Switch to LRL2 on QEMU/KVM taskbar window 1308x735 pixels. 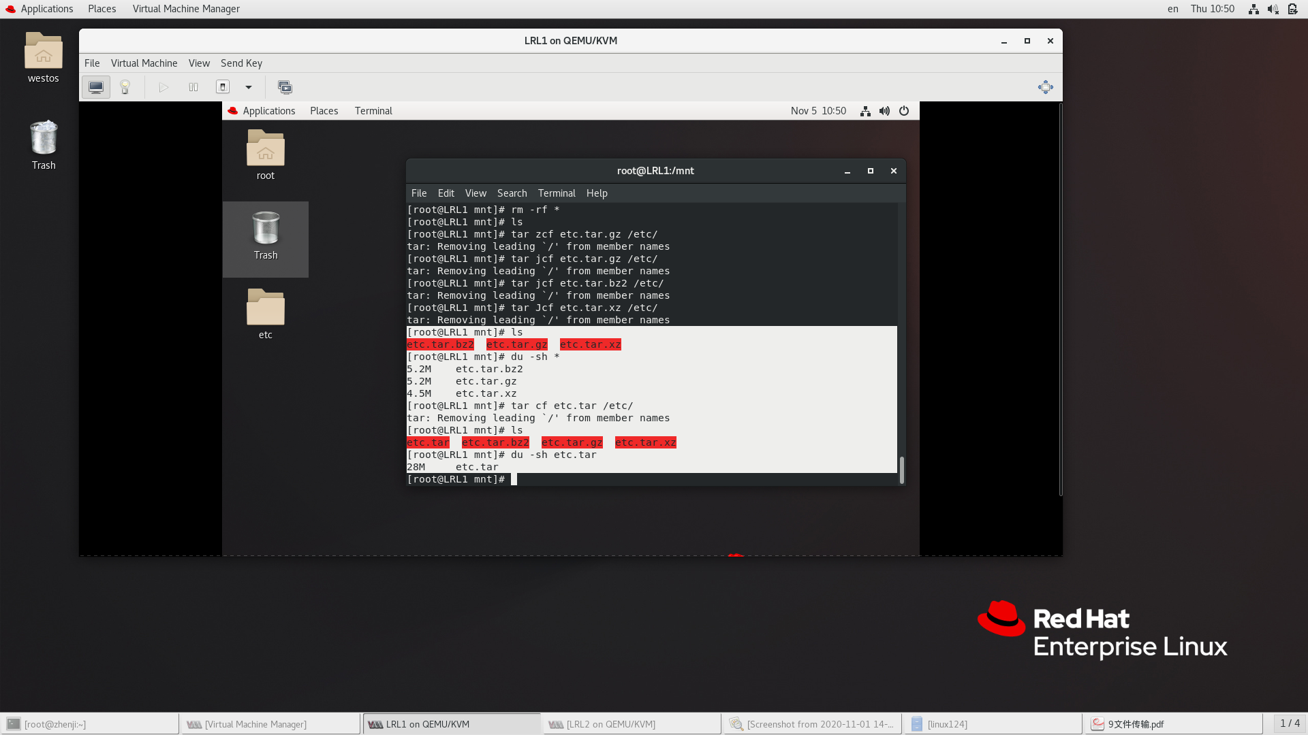tap(610, 724)
